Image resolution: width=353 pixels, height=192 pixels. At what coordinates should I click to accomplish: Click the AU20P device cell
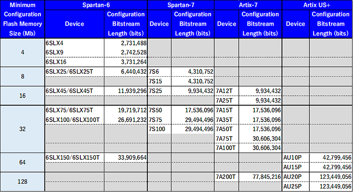pyautogui.click(x=295, y=177)
